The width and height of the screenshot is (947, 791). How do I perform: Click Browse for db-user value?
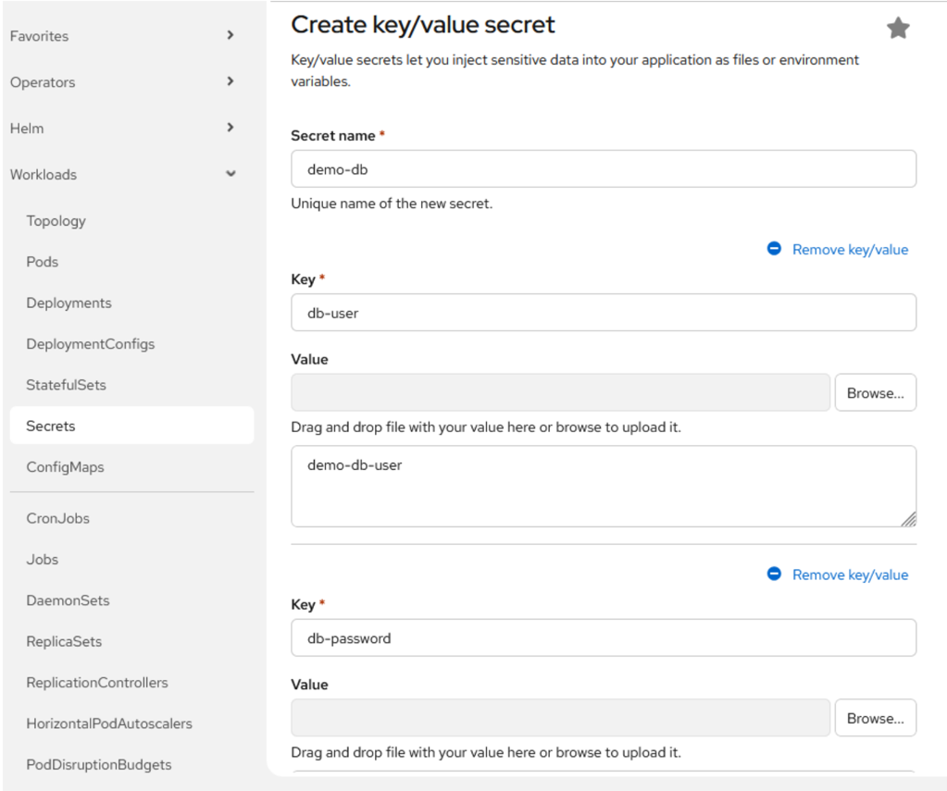coord(875,393)
